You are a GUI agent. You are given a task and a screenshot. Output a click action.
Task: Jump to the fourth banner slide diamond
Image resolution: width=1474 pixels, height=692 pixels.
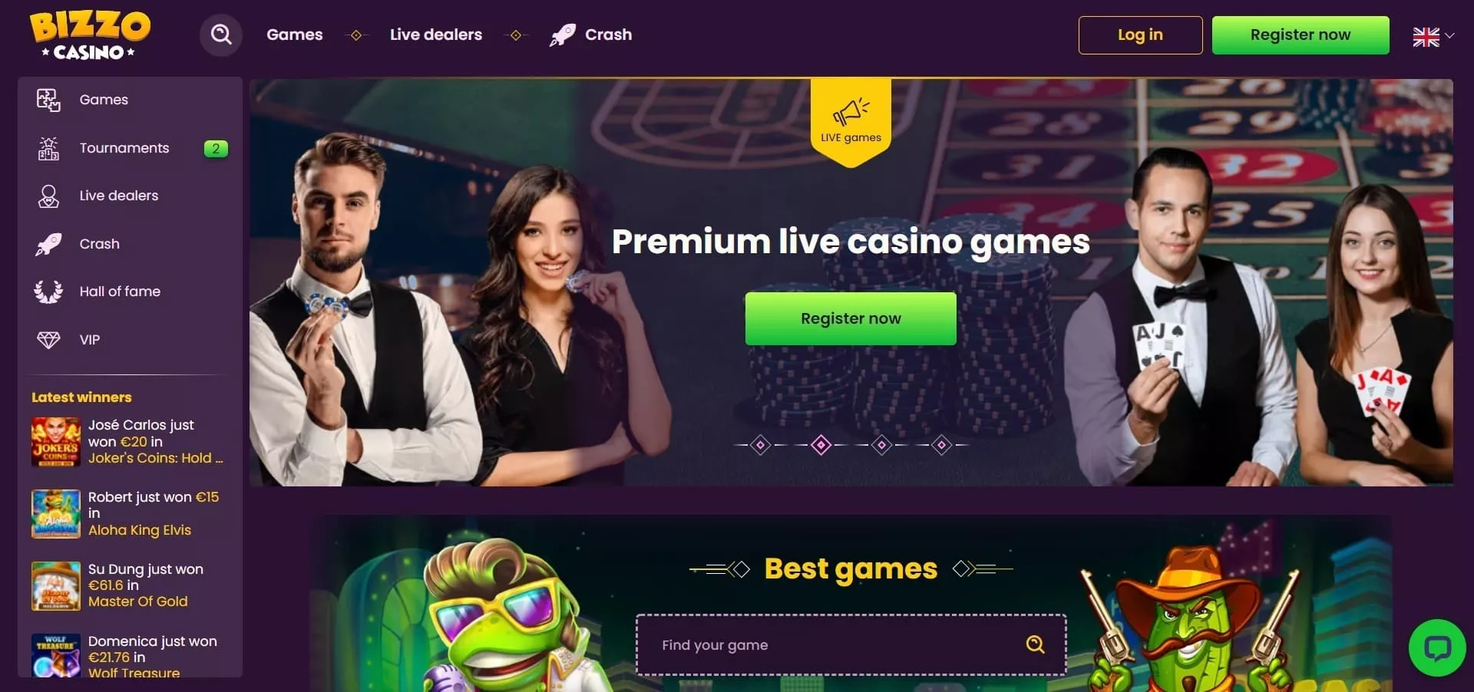[942, 445]
